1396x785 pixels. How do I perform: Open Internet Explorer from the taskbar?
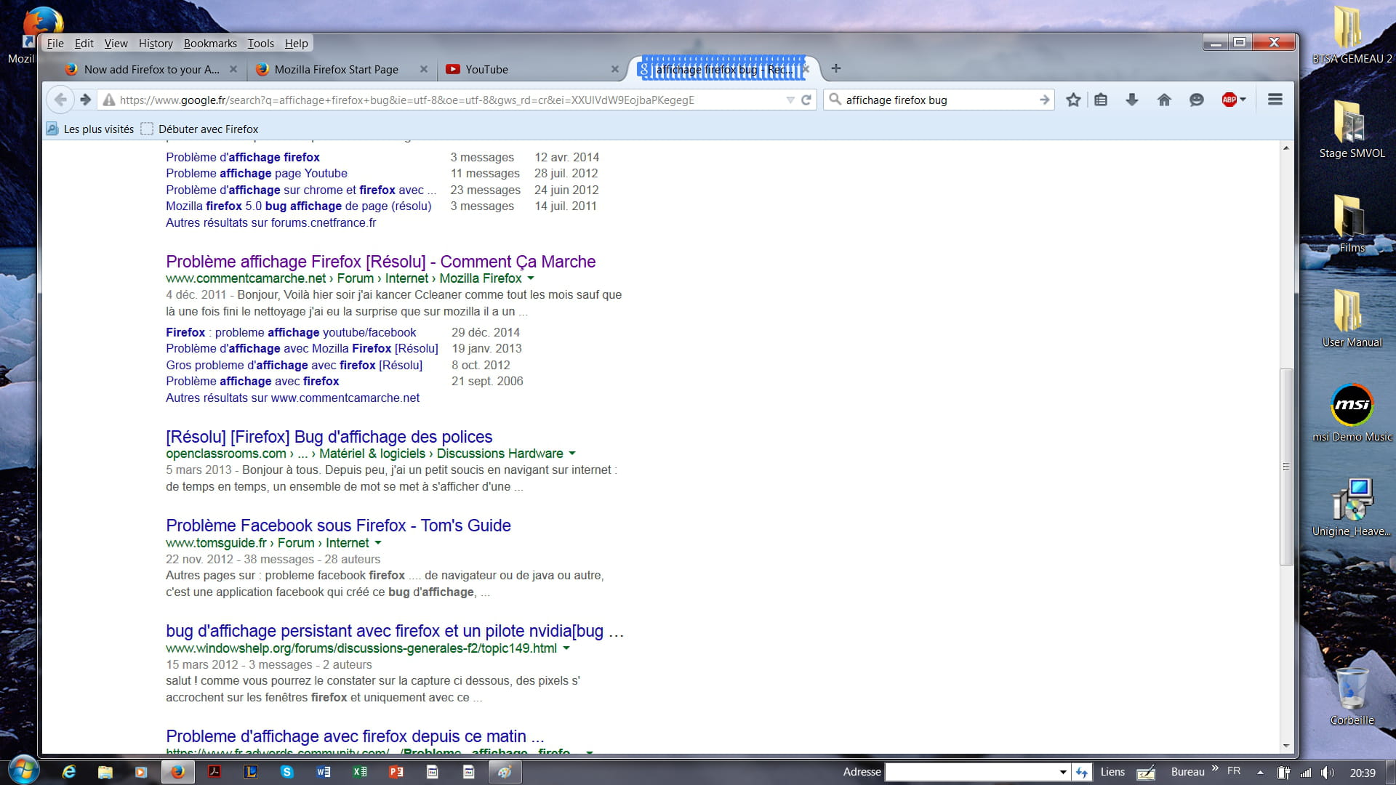69,772
